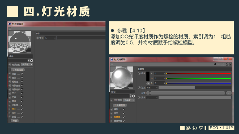Click the 漫射 animation dot in right editor

click(x=112, y=109)
